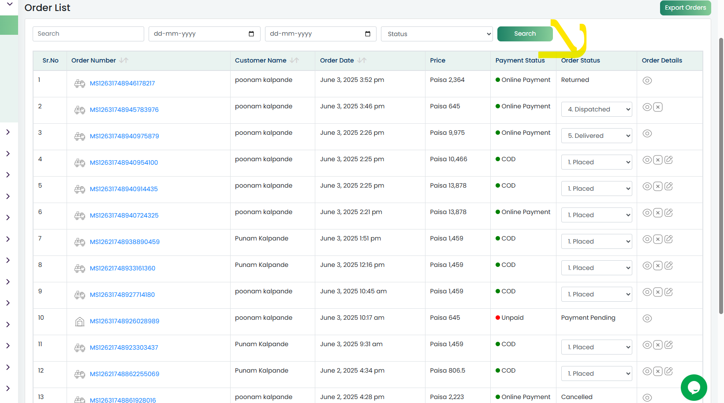Click eye icon for order MS12631748940954100
724x403 pixels.
[647, 160]
